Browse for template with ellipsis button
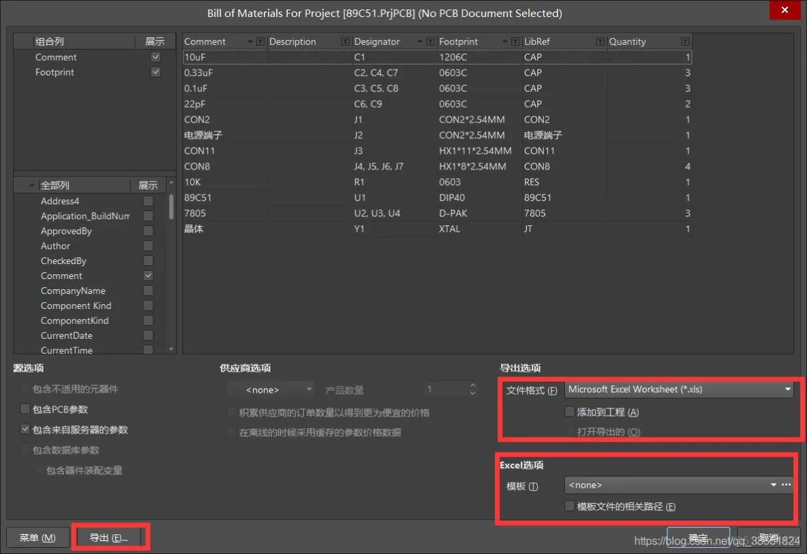This screenshot has height=554, width=807. (x=787, y=485)
